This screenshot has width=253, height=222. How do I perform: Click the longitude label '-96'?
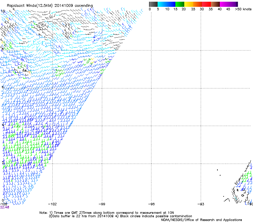click(151, 204)
